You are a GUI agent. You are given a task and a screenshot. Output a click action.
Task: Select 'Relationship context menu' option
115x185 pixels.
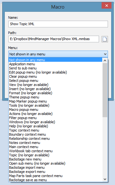[55, 139]
